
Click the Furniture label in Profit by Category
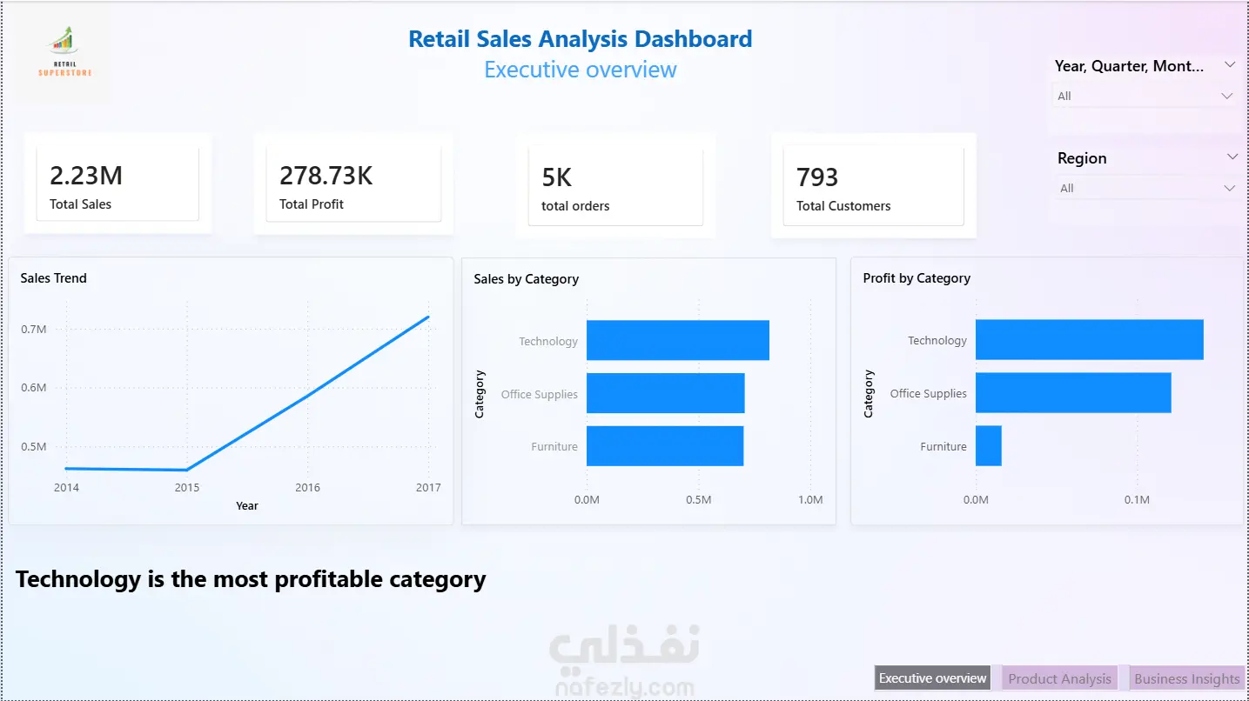[x=943, y=446]
